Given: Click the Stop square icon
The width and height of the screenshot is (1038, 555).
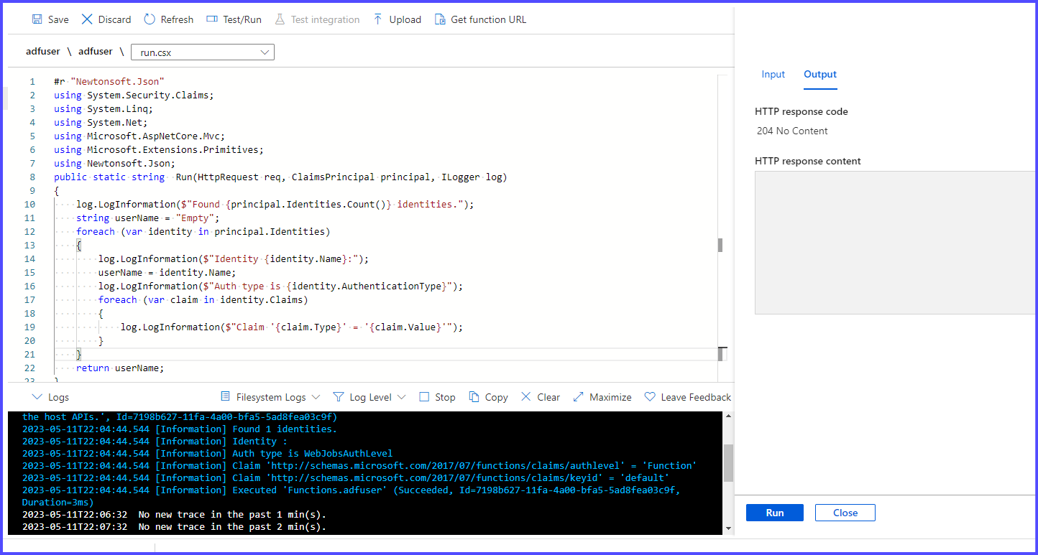Looking at the screenshot, I should 424,397.
